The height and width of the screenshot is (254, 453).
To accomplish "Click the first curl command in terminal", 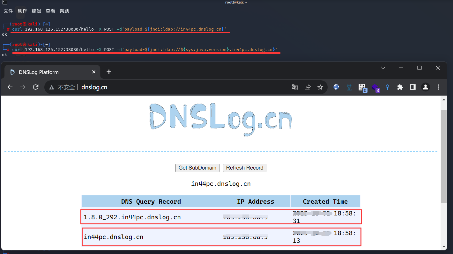I will pos(119,29).
